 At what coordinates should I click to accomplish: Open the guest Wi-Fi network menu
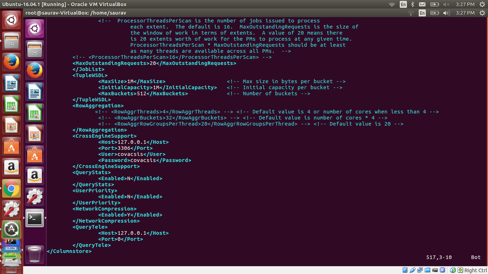(410, 13)
